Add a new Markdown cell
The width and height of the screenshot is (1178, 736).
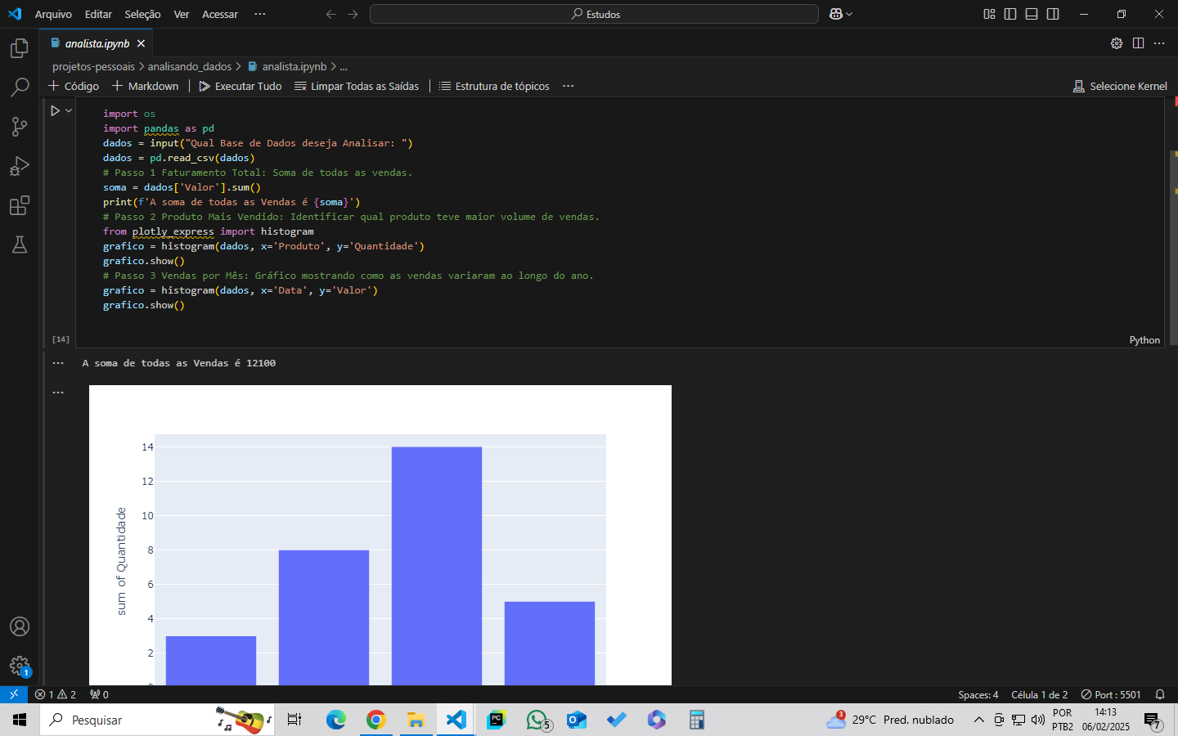click(145, 86)
